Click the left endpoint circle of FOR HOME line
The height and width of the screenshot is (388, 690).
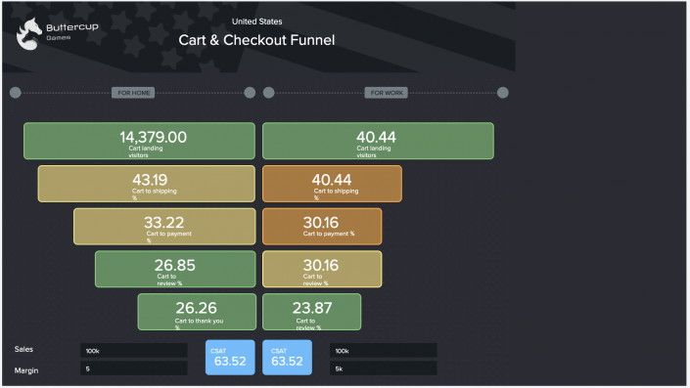click(x=16, y=93)
